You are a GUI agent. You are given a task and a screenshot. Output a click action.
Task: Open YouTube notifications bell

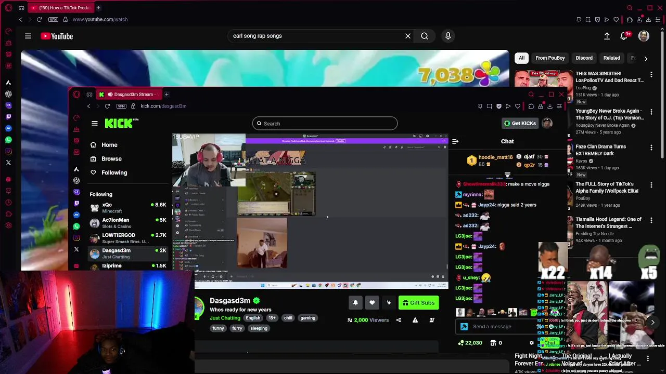(624, 36)
